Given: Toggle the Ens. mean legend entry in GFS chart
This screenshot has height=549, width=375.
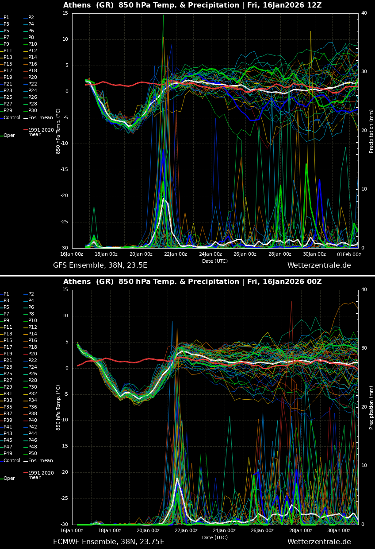Looking at the screenshot, I should (x=40, y=118).
